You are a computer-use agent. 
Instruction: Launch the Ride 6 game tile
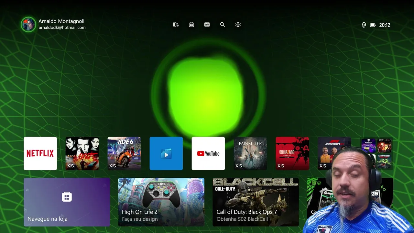click(124, 153)
